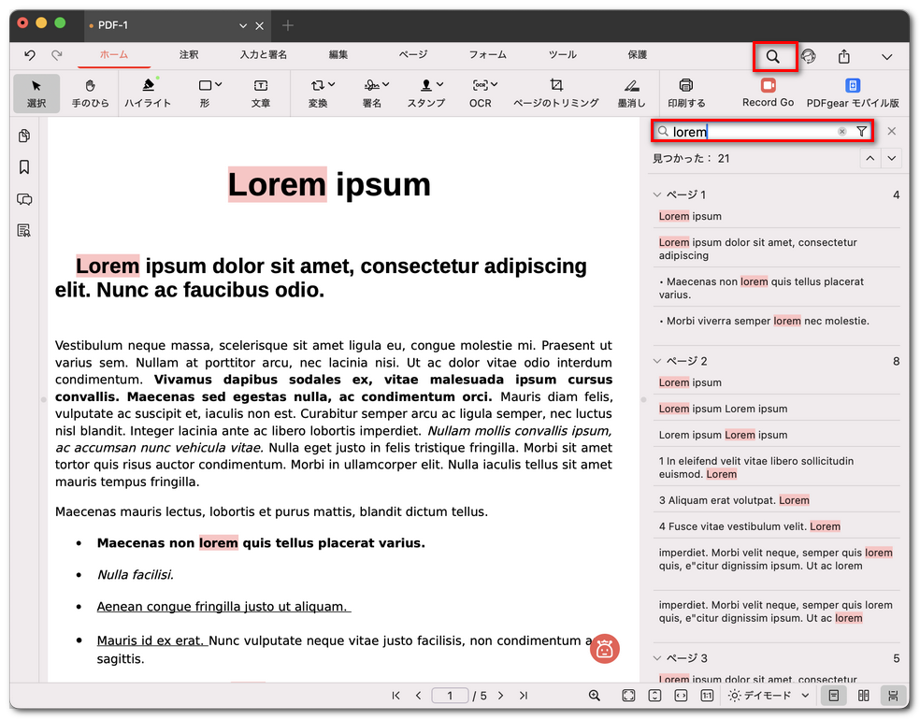Activate the ハイライト highlight tool
920x719 pixels.
tap(147, 93)
